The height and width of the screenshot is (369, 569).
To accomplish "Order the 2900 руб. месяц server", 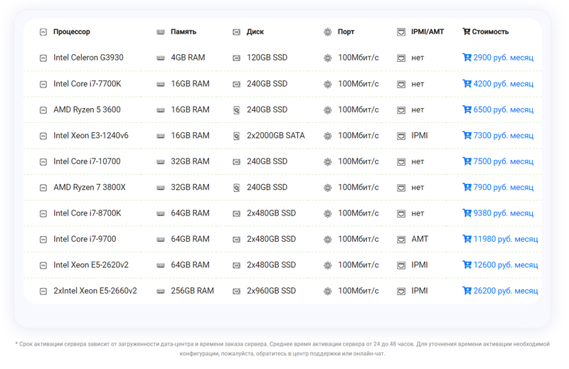I will click(x=498, y=58).
